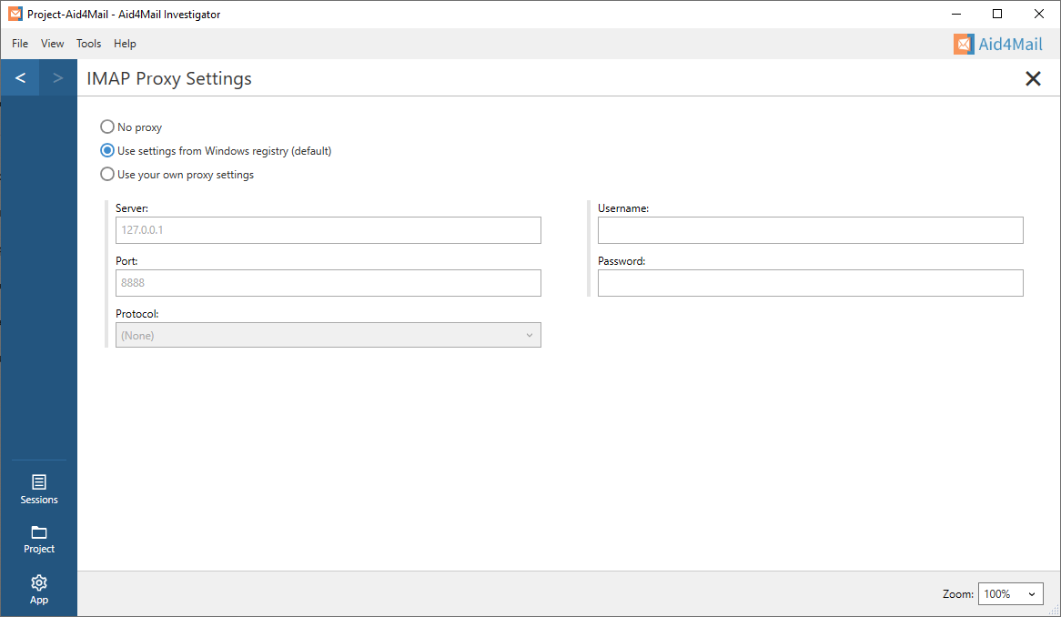Image resolution: width=1061 pixels, height=617 pixels.
Task: Choose Use your own proxy settings
Action: [107, 175]
